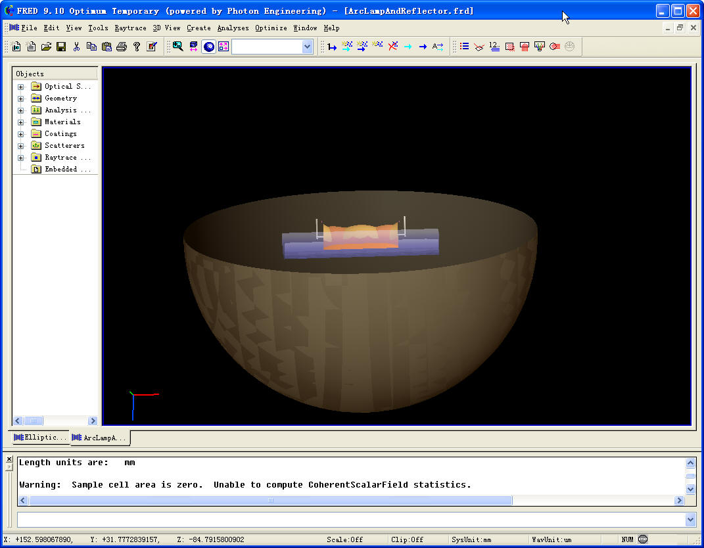Image resolution: width=704 pixels, height=548 pixels.
Task: Click the Copy icon in toolbar
Action: 91,46
